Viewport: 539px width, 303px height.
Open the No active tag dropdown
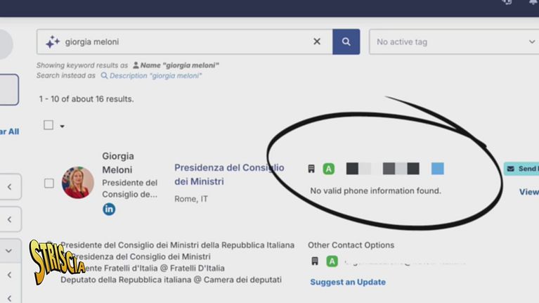453,42
